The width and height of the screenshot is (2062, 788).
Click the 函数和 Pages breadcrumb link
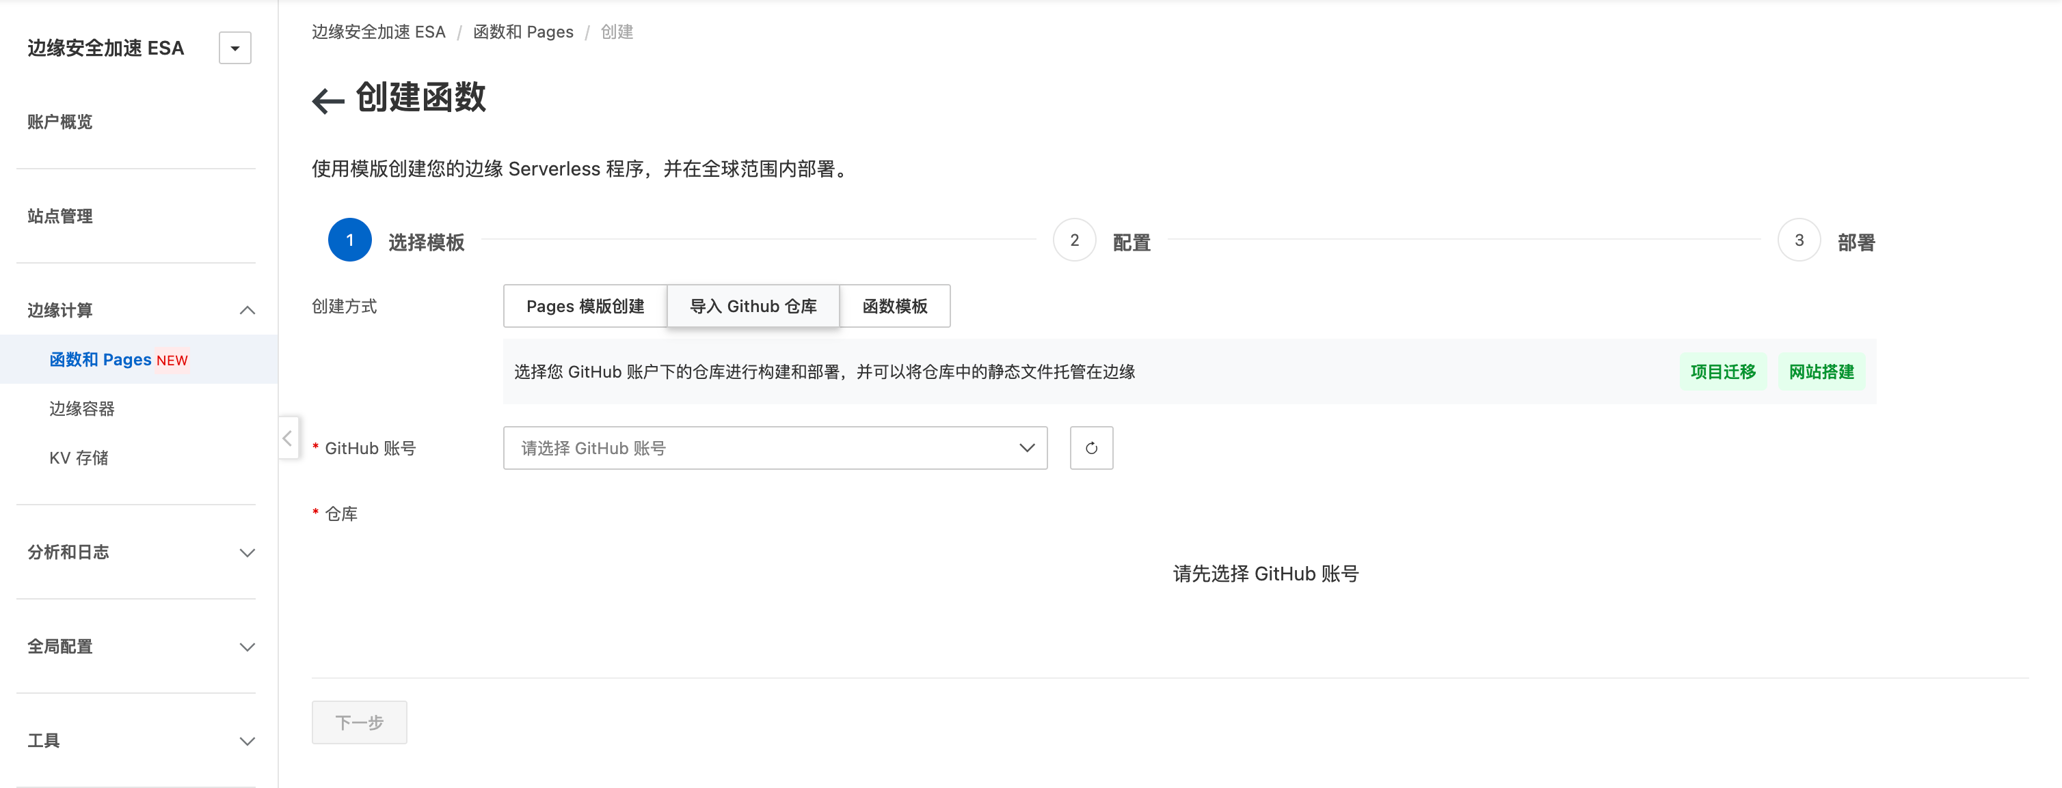pos(523,32)
